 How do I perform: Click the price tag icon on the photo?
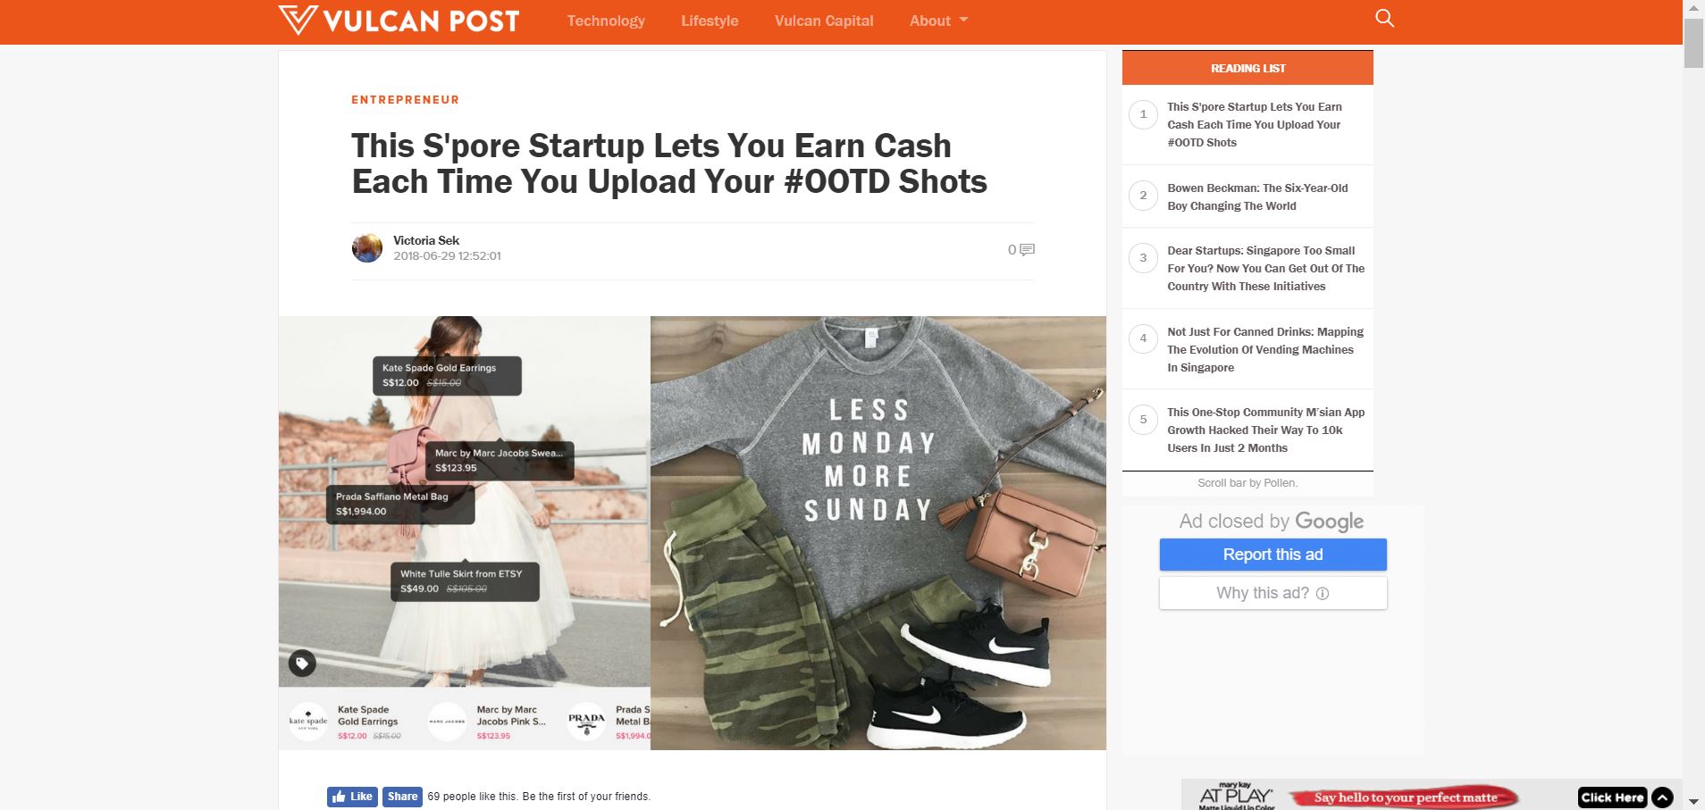tap(302, 664)
